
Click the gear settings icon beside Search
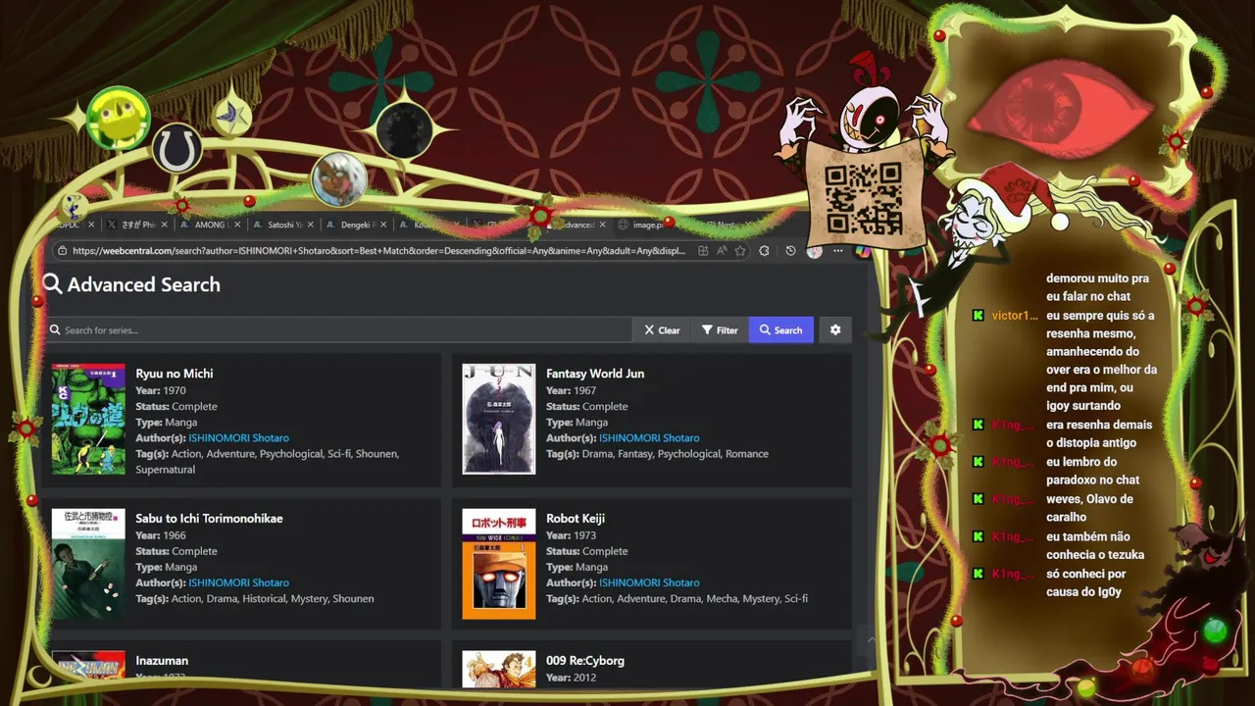[x=835, y=330]
